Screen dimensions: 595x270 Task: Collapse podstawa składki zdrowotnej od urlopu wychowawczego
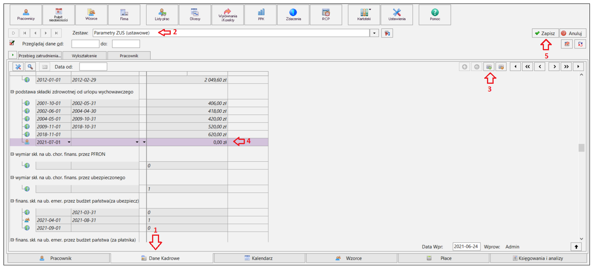coord(12,92)
